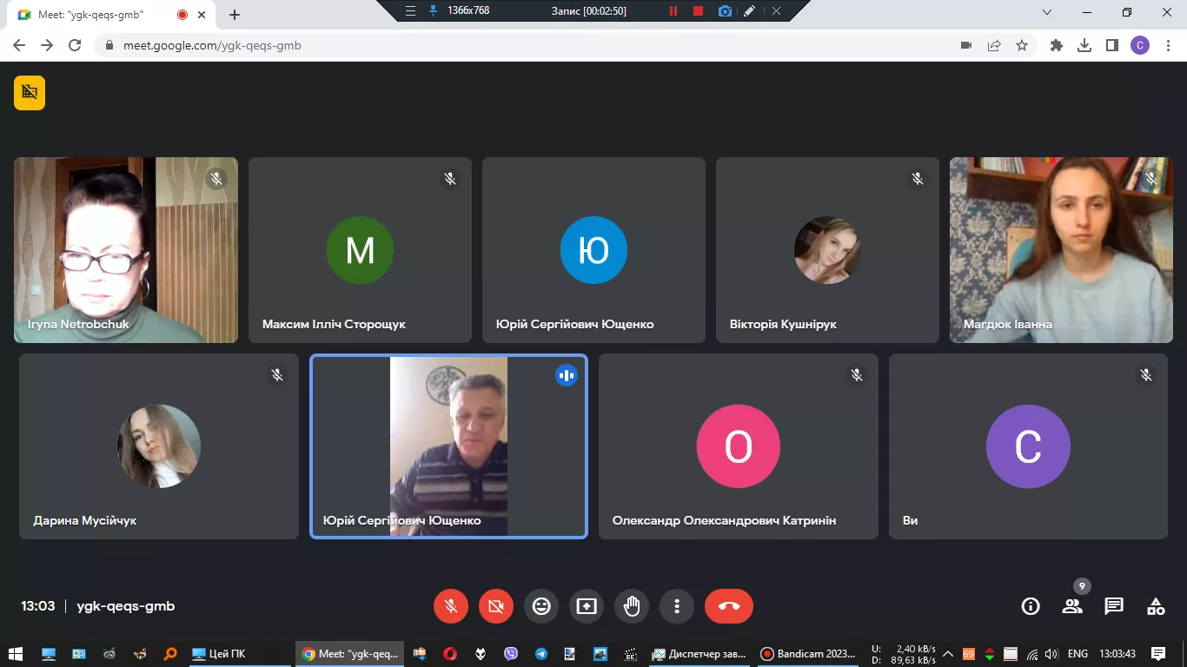This screenshot has width=1187, height=667.
Task: Raise hand in the meeting
Action: click(x=632, y=606)
